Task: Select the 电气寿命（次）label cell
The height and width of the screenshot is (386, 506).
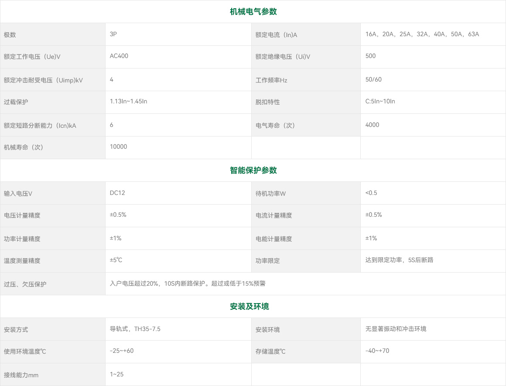Action: coord(275,126)
